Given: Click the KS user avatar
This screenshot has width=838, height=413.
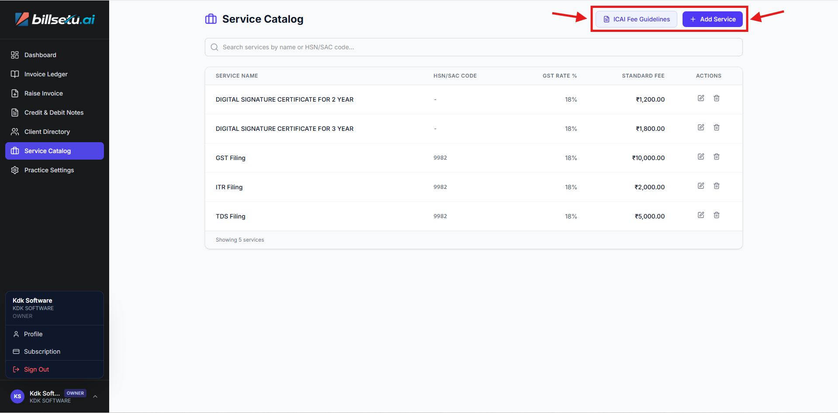Looking at the screenshot, I should point(17,396).
